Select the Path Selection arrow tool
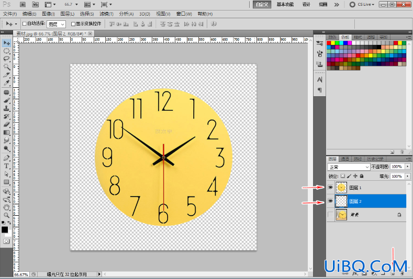The width and height of the screenshot is (413, 279). pos(7,174)
